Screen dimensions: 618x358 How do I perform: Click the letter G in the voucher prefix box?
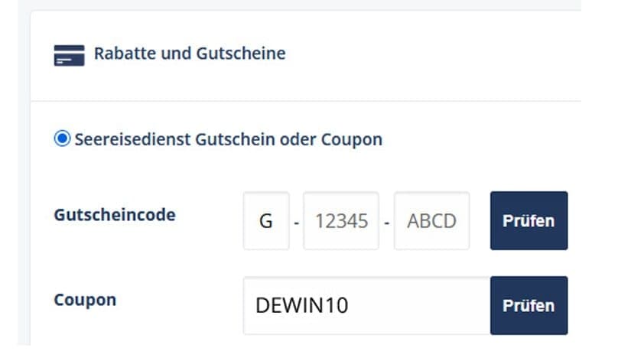pyautogui.click(x=266, y=222)
